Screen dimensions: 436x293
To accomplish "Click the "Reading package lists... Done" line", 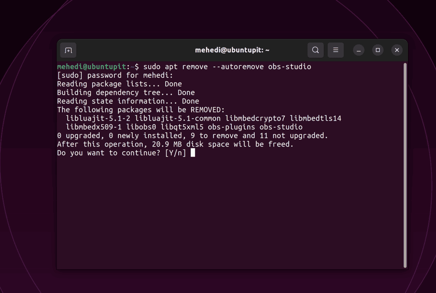I will pos(120,84).
